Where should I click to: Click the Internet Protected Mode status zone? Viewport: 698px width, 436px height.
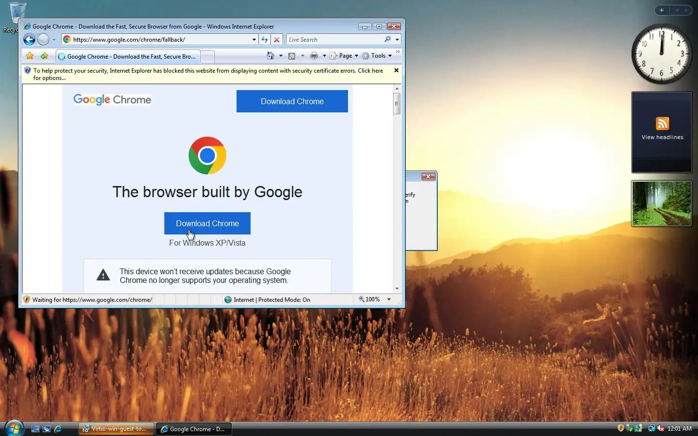[268, 300]
